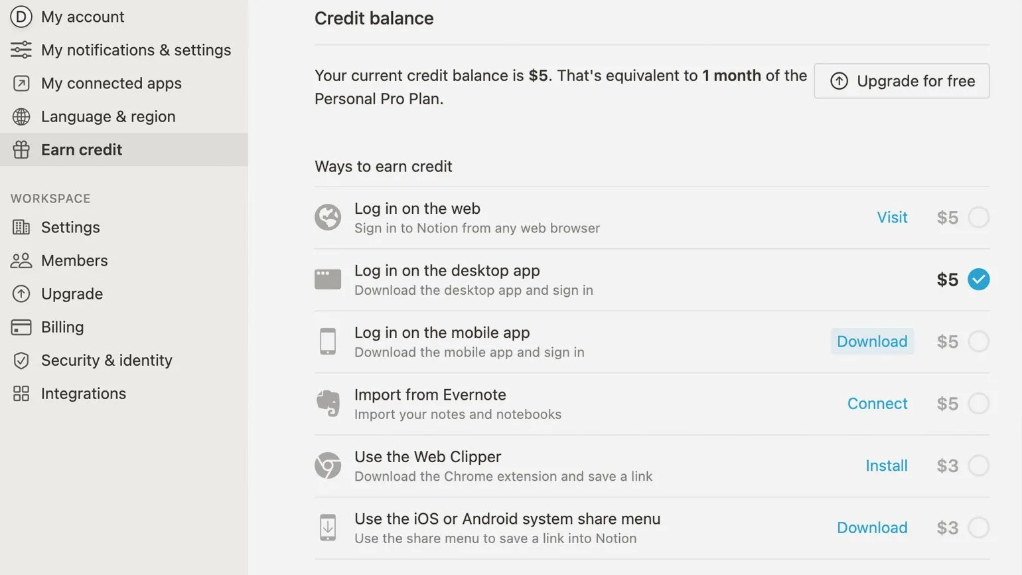Toggle the web login credit circle
Viewport: 1022px width, 575px height.
978,217
